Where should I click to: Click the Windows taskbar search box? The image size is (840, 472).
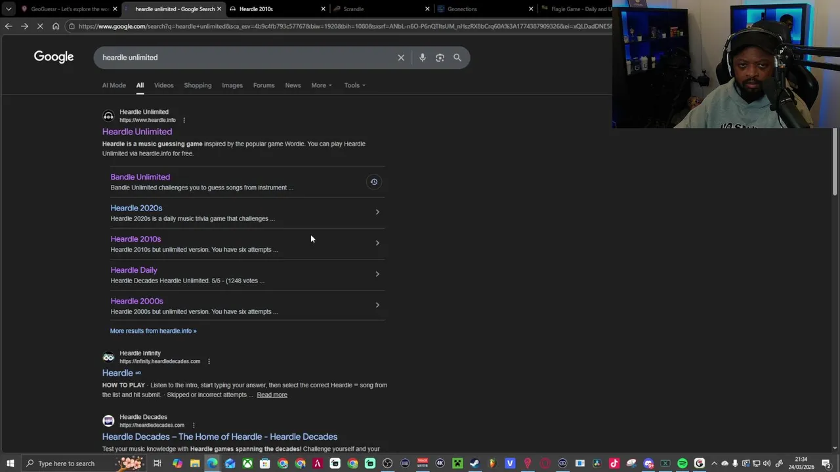tap(84, 463)
